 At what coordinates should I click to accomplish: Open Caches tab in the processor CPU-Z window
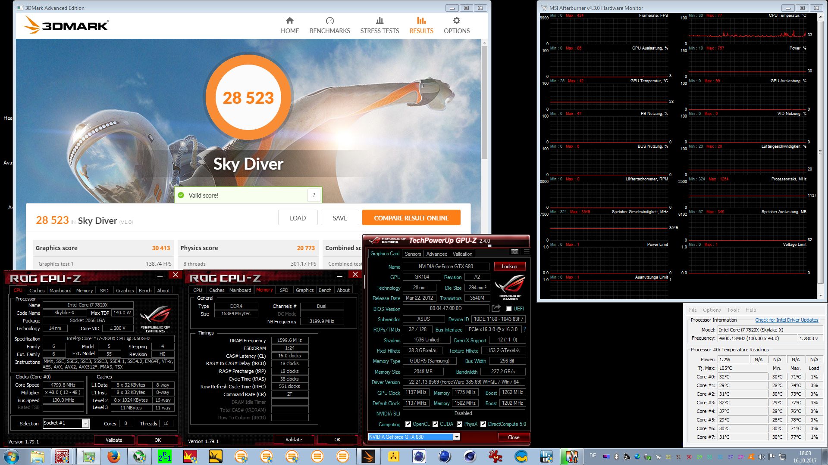[37, 291]
